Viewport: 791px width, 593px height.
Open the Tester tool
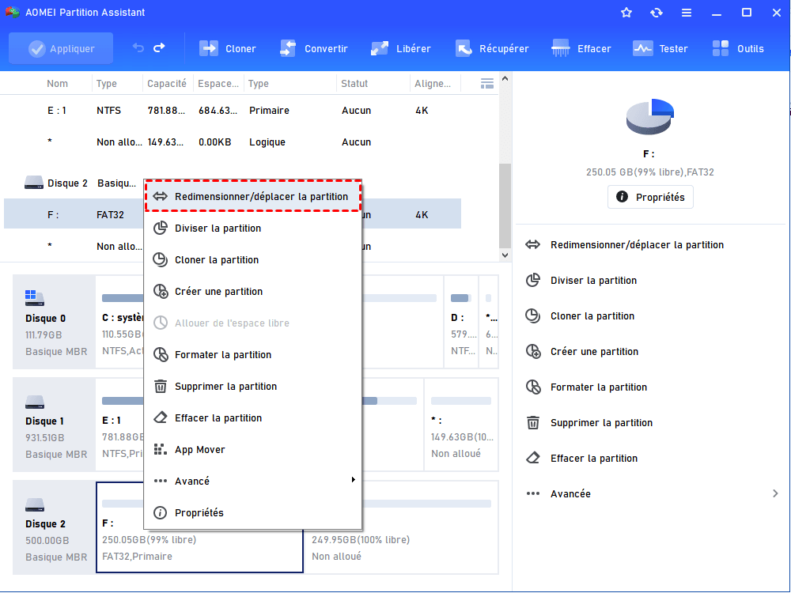(x=660, y=48)
